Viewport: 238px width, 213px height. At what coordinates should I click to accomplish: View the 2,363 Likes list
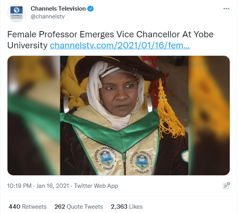(x=126, y=207)
